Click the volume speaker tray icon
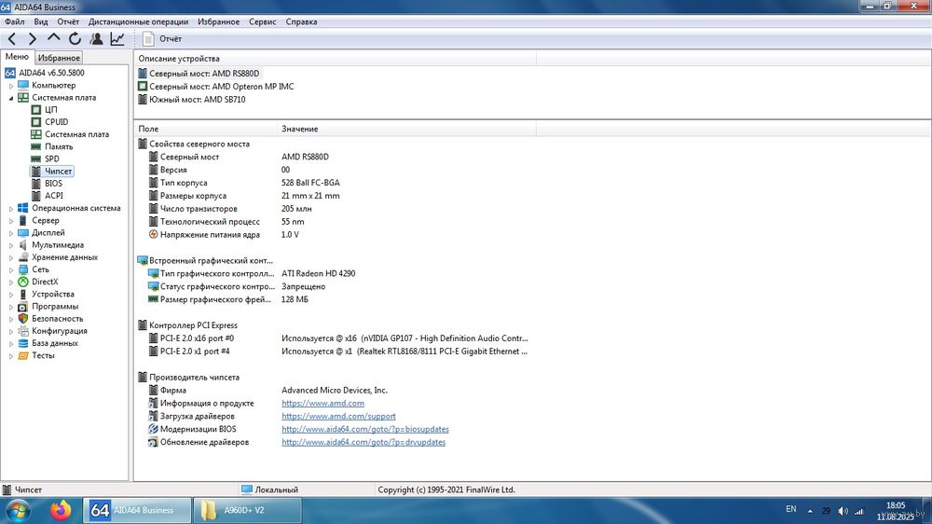Viewport: 932px width, 524px height. point(843,511)
